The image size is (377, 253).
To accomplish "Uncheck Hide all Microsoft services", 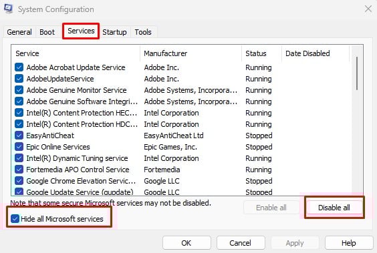I will click(15, 219).
